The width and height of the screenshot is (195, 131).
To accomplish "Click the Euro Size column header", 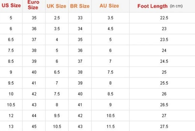I will click(33, 6).
